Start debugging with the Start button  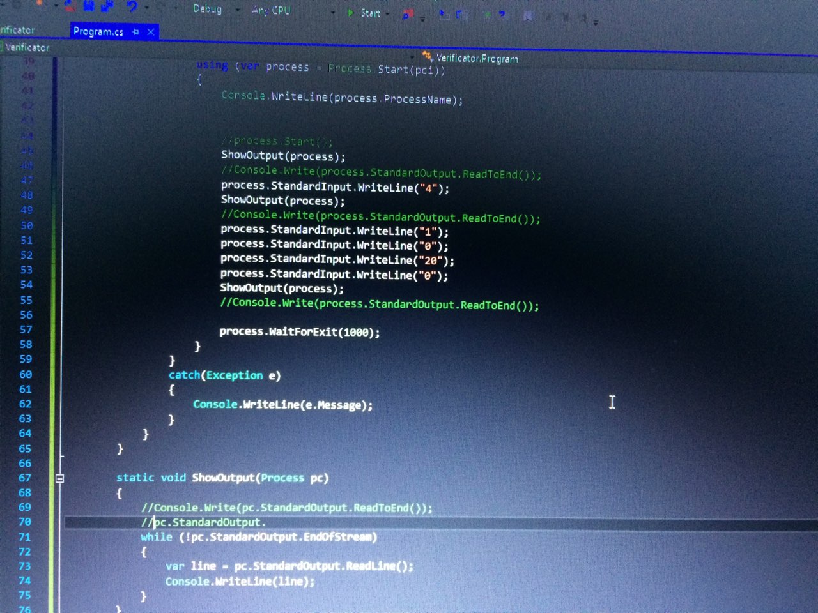pos(364,13)
